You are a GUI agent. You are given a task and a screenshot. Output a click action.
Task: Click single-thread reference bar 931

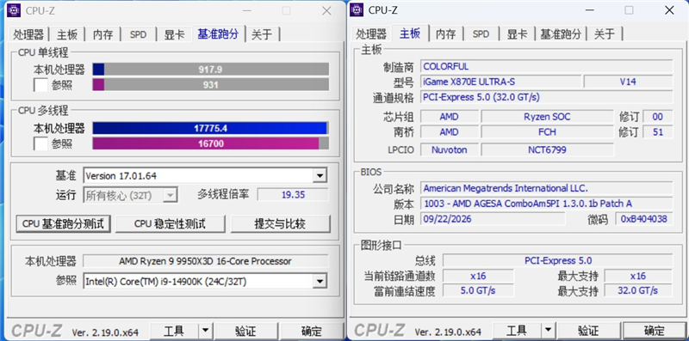(210, 84)
